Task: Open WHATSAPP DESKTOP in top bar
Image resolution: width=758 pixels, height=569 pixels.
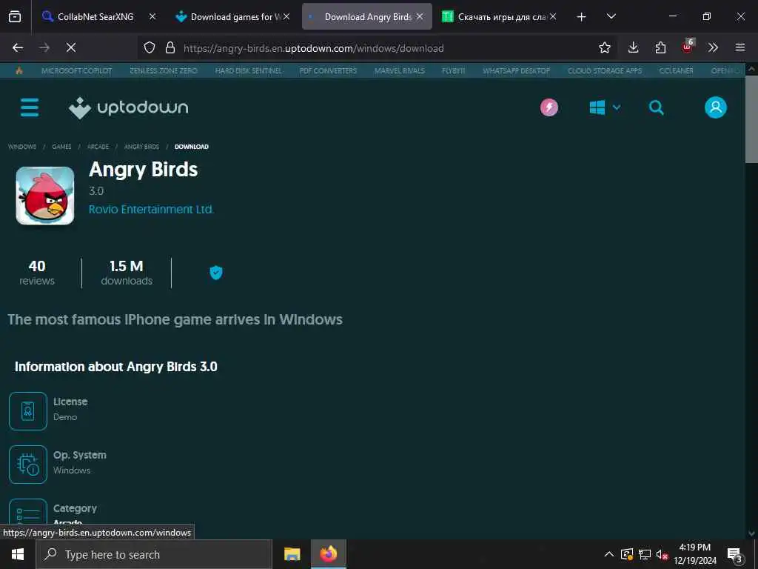Action: [516, 70]
